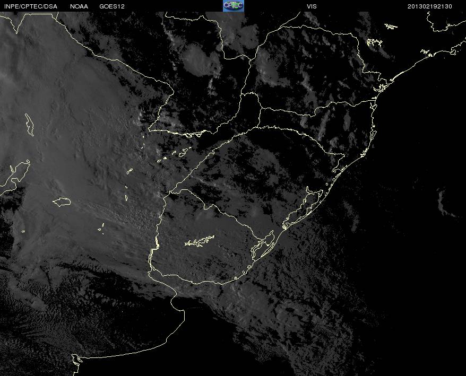Select the Mar Chiquita lake outline in Argentina
Image resolution: width=466 pixels, height=376 pixels.
(62, 202)
